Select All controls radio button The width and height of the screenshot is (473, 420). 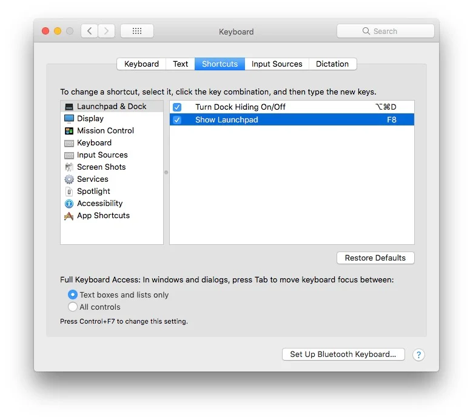73,307
